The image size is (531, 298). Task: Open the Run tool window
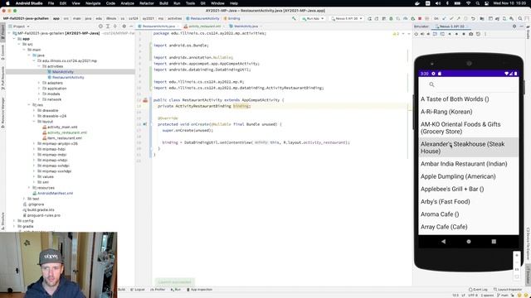click(176, 290)
